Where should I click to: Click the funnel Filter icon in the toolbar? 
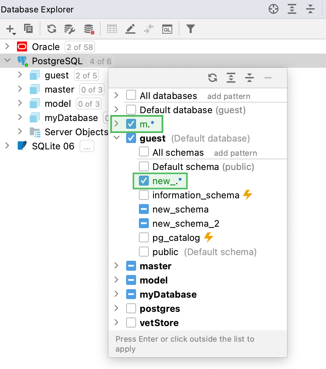tap(191, 29)
